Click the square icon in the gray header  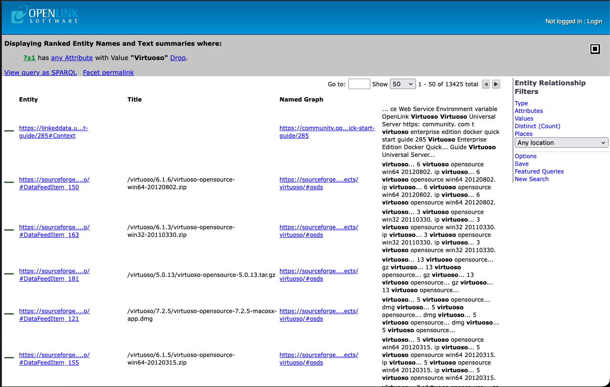[x=595, y=49]
